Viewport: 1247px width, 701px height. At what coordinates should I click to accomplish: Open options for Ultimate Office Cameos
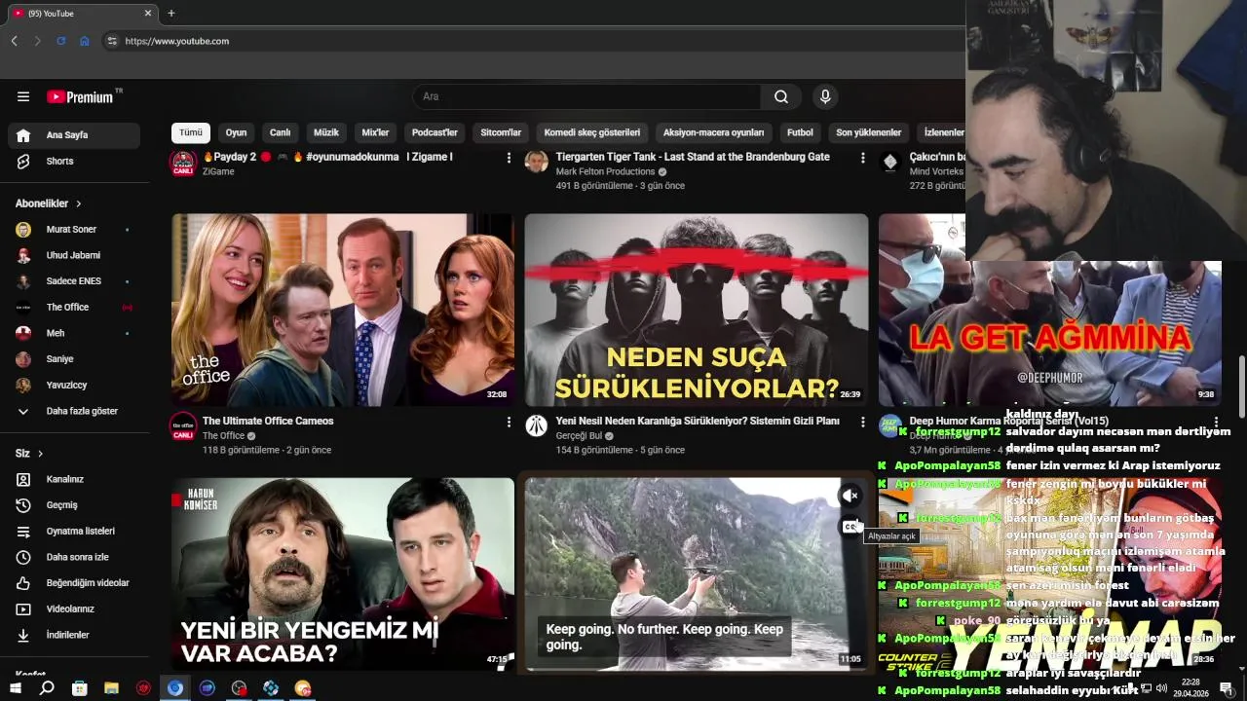point(509,422)
